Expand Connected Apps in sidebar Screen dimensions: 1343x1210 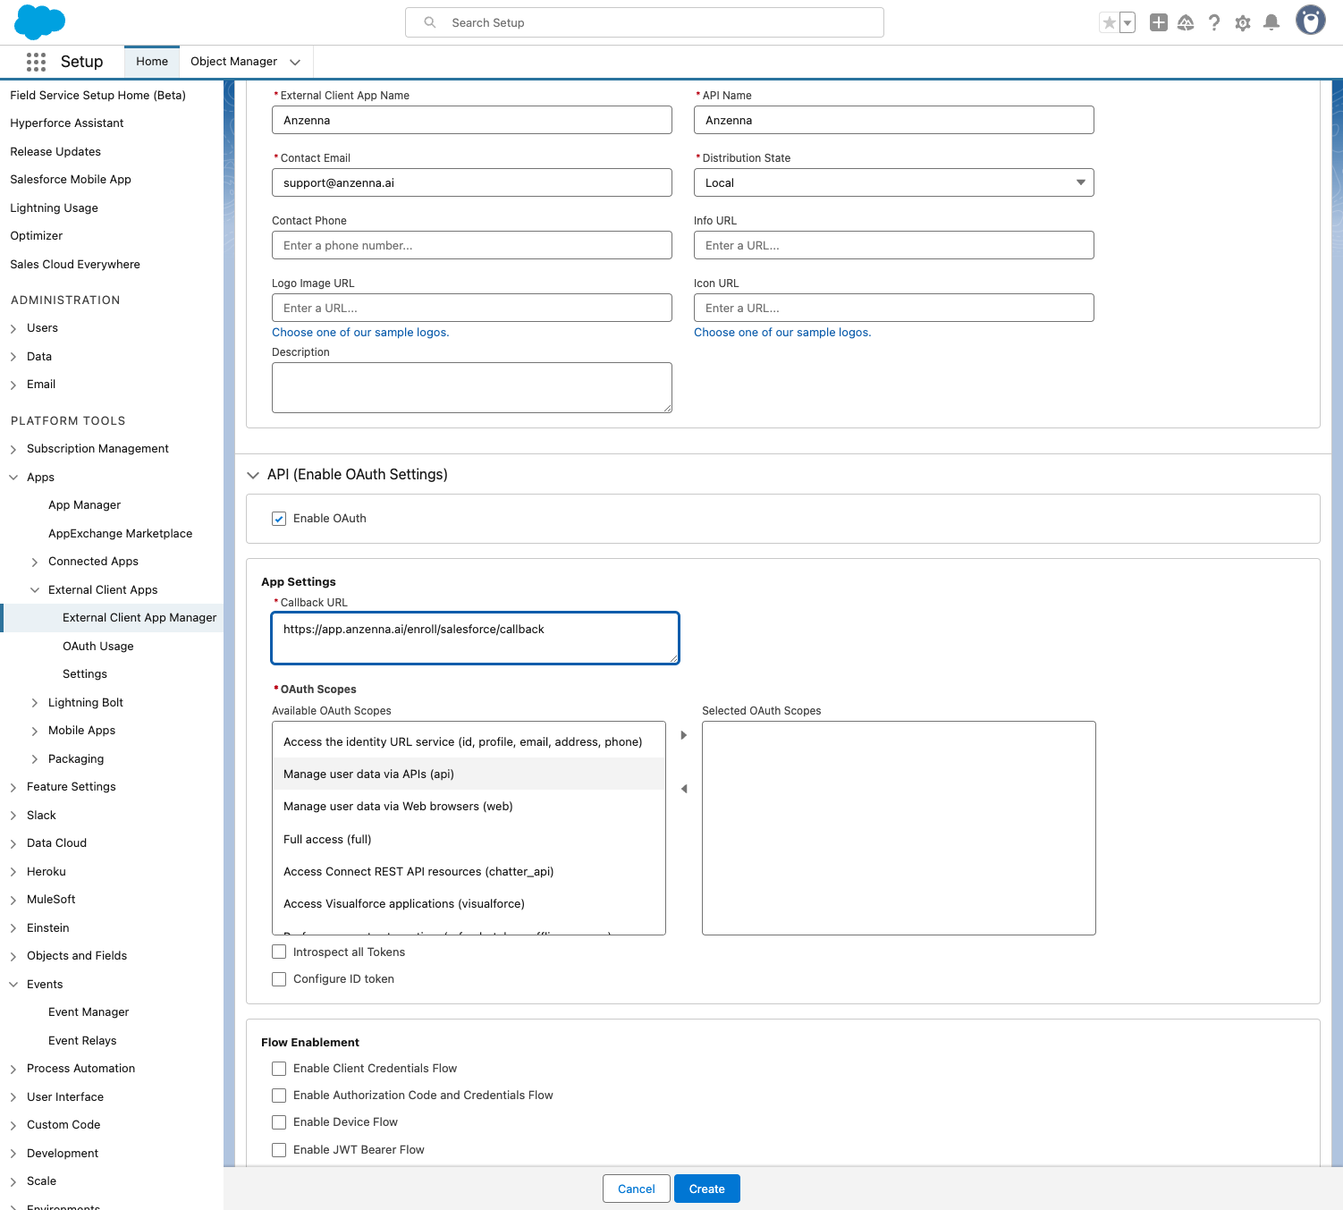coord(35,563)
